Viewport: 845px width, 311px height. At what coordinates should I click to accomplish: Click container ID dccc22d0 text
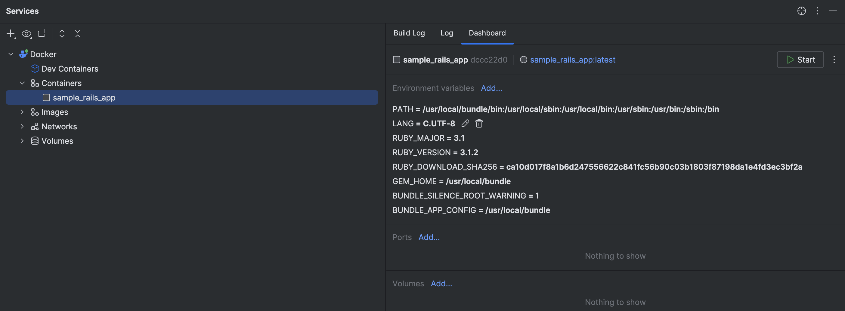pos(489,60)
